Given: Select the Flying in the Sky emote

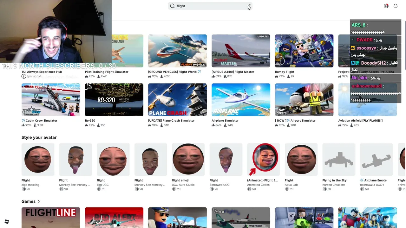Looking at the screenshot, I should [339, 160].
